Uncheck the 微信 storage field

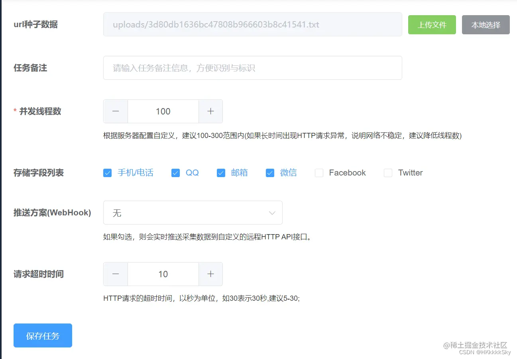click(270, 173)
